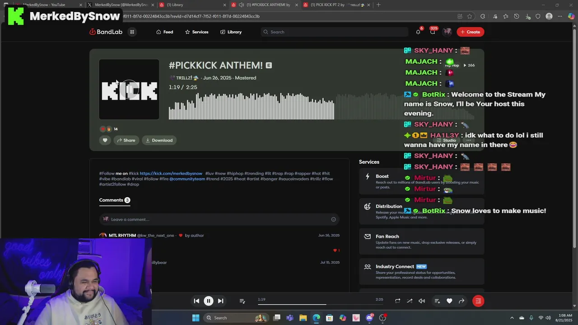Open the apps grid icon beside BandLab logo

tap(132, 32)
